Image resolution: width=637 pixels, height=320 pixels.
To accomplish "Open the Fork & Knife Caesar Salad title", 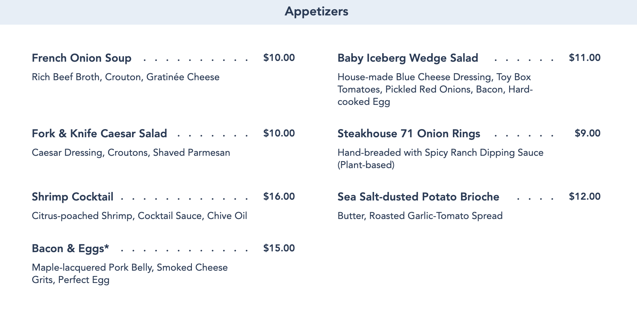I will 100,134.
